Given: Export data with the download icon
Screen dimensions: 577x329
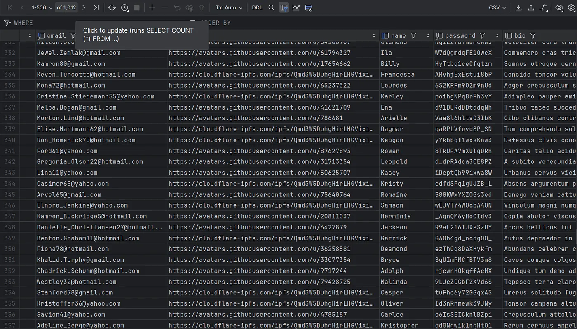Looking at the screenshot, I should click(518, 7).
